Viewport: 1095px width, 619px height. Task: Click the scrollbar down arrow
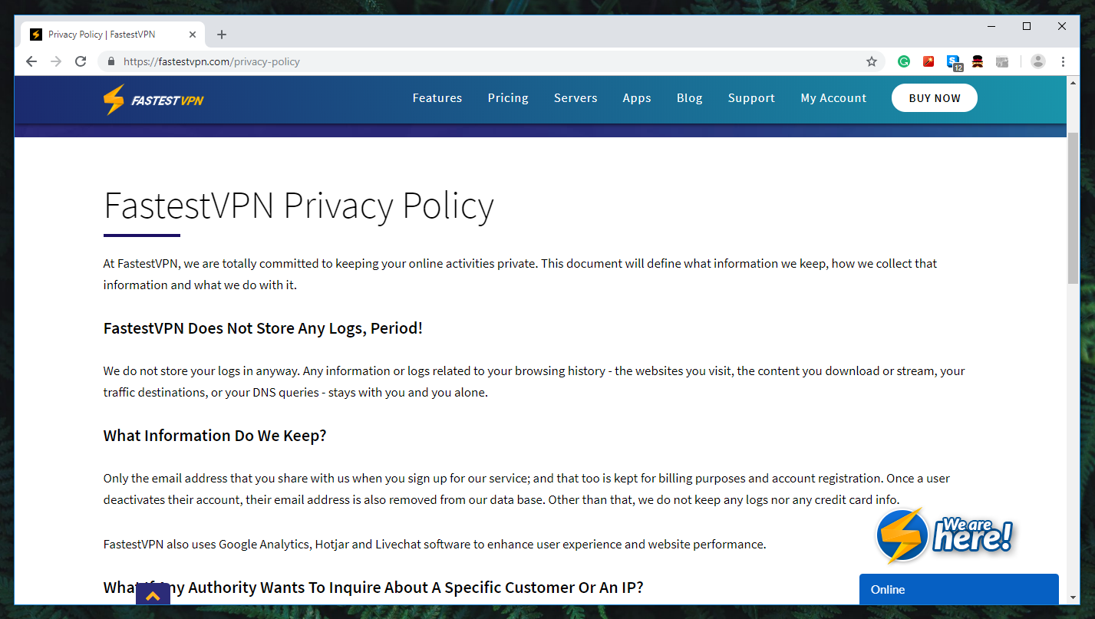[1073, 598]
